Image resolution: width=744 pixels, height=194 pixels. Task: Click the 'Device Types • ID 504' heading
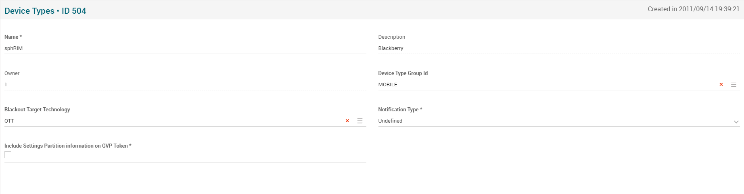tap(45, 11)
